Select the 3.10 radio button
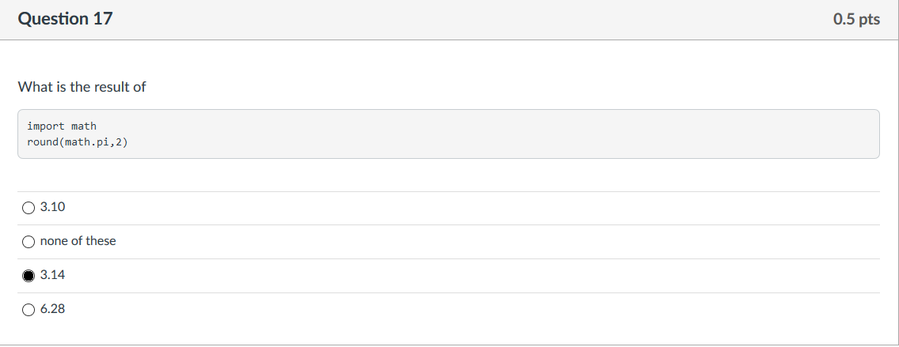The image size is (899, 347). (x=28, y=208)
